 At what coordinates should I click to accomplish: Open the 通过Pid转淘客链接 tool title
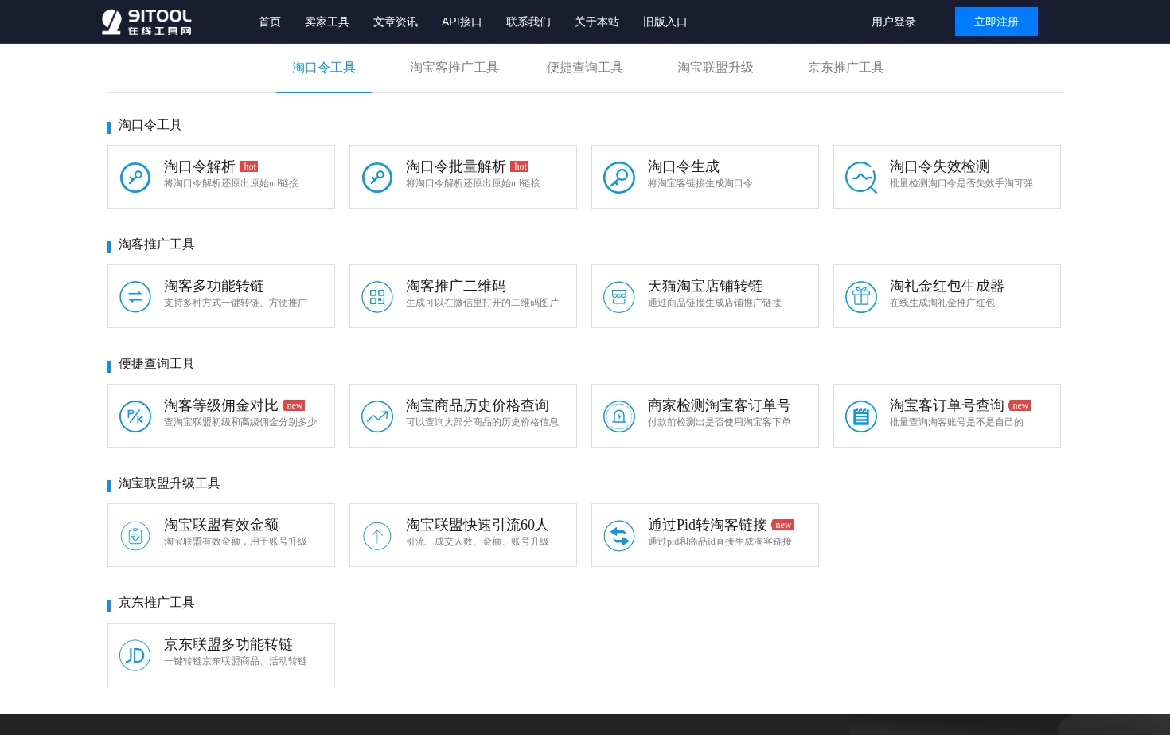pyautogui.click(x=708, y=525)
